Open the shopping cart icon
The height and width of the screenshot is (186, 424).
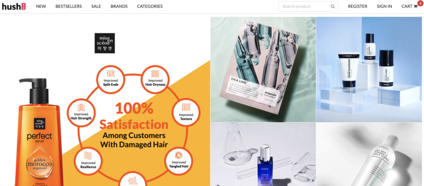click(416, 7)
